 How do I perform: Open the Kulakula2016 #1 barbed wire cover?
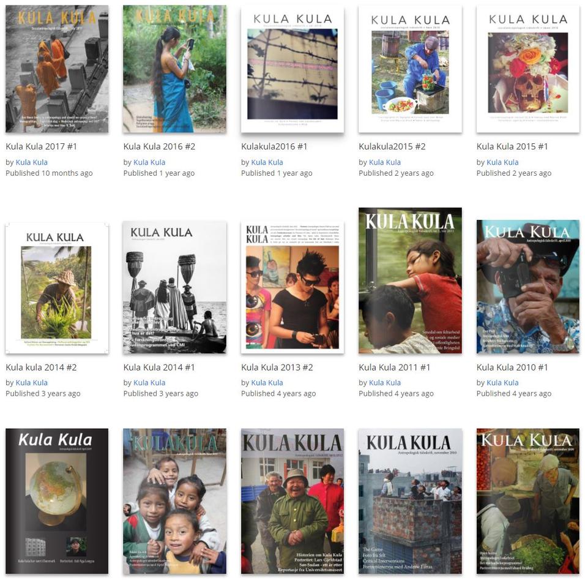[292, 69]
